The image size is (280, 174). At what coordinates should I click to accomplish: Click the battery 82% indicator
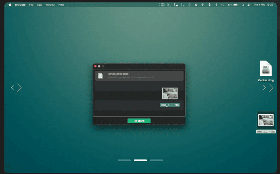pos(233,5)
